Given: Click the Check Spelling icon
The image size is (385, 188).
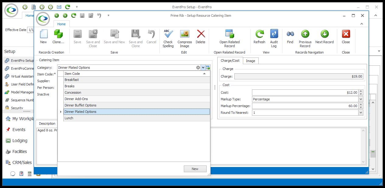Looking at the screenshot, I should pos(168,34).
